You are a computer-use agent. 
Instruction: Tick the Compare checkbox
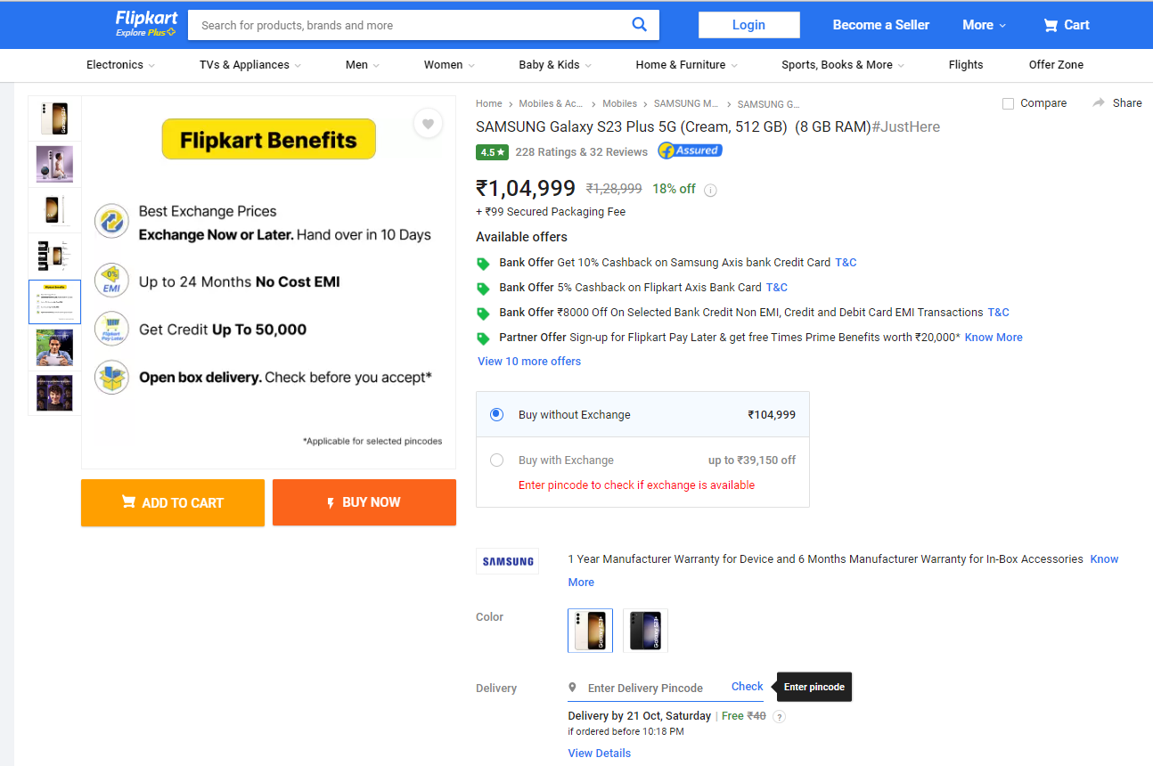(1008, 103)
